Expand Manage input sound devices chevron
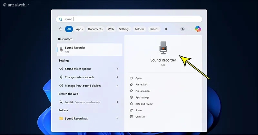258x135 pixels. point(117,86)
